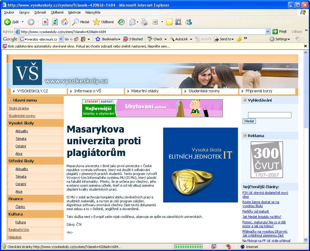Click the yellow note toolbar icon
This screenshot has height=251, width=310.
(169, 22)
